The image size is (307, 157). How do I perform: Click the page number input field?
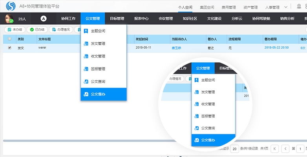tap(300, 149)
